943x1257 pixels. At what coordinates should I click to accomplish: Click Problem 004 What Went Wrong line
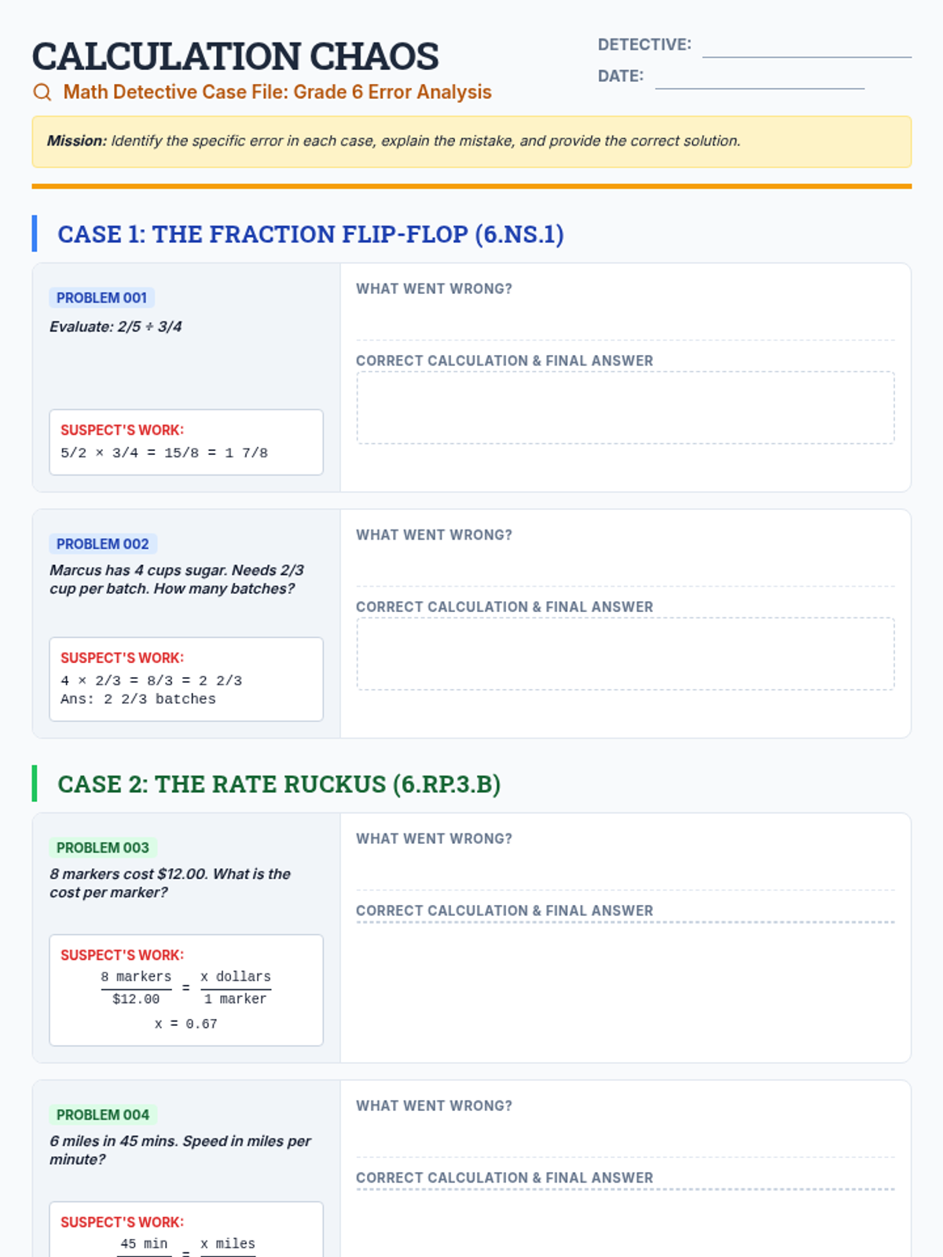click(x=626, y=1138)
